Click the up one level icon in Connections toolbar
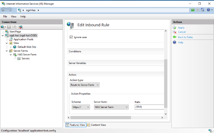Image resolution: width=214 pixels, height=133 pixels. pyautogui.click(x=15, y=27)
